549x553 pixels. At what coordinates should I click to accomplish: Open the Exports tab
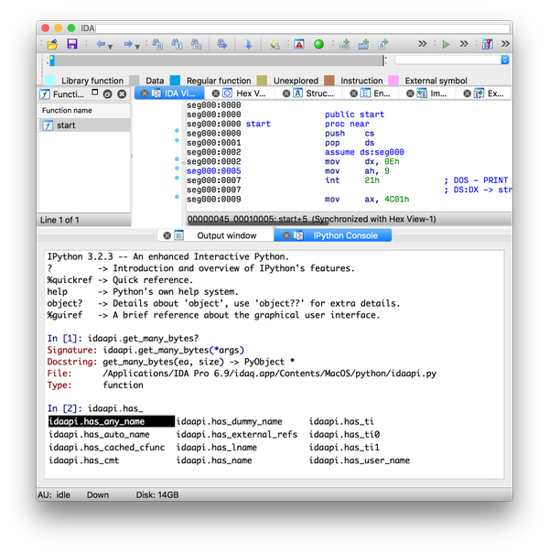tap(495, 93)
